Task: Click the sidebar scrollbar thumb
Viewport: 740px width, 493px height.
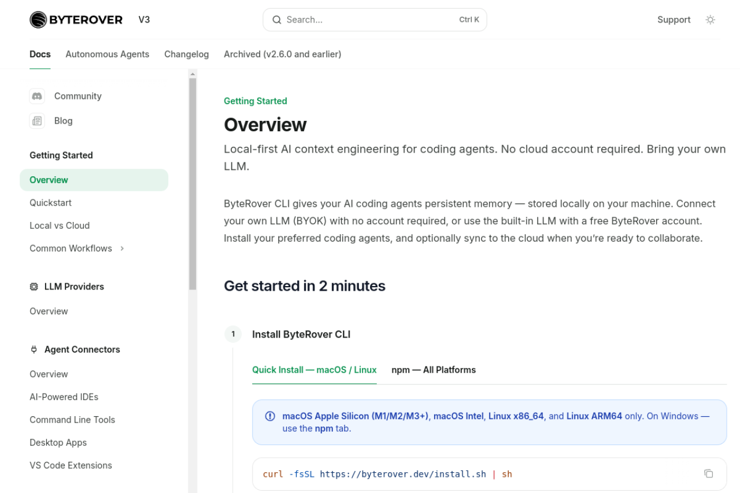Action: pyautogui.click(x=193, y=184)
